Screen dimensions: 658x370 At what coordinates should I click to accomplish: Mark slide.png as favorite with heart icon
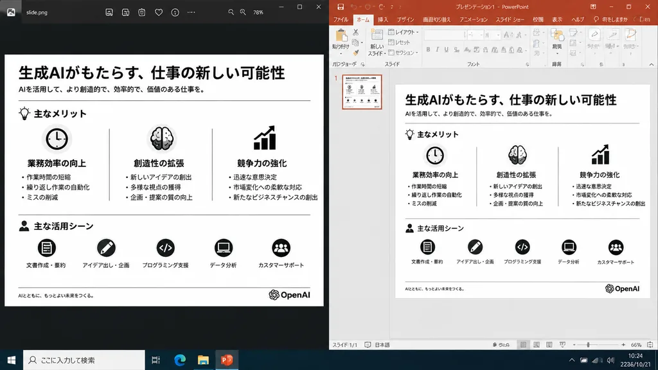click(159, 13)
